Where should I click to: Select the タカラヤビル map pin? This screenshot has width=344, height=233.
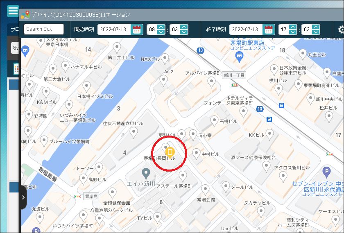pos(261,213)
